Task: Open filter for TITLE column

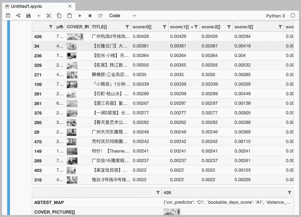Action: coord(127,27)
